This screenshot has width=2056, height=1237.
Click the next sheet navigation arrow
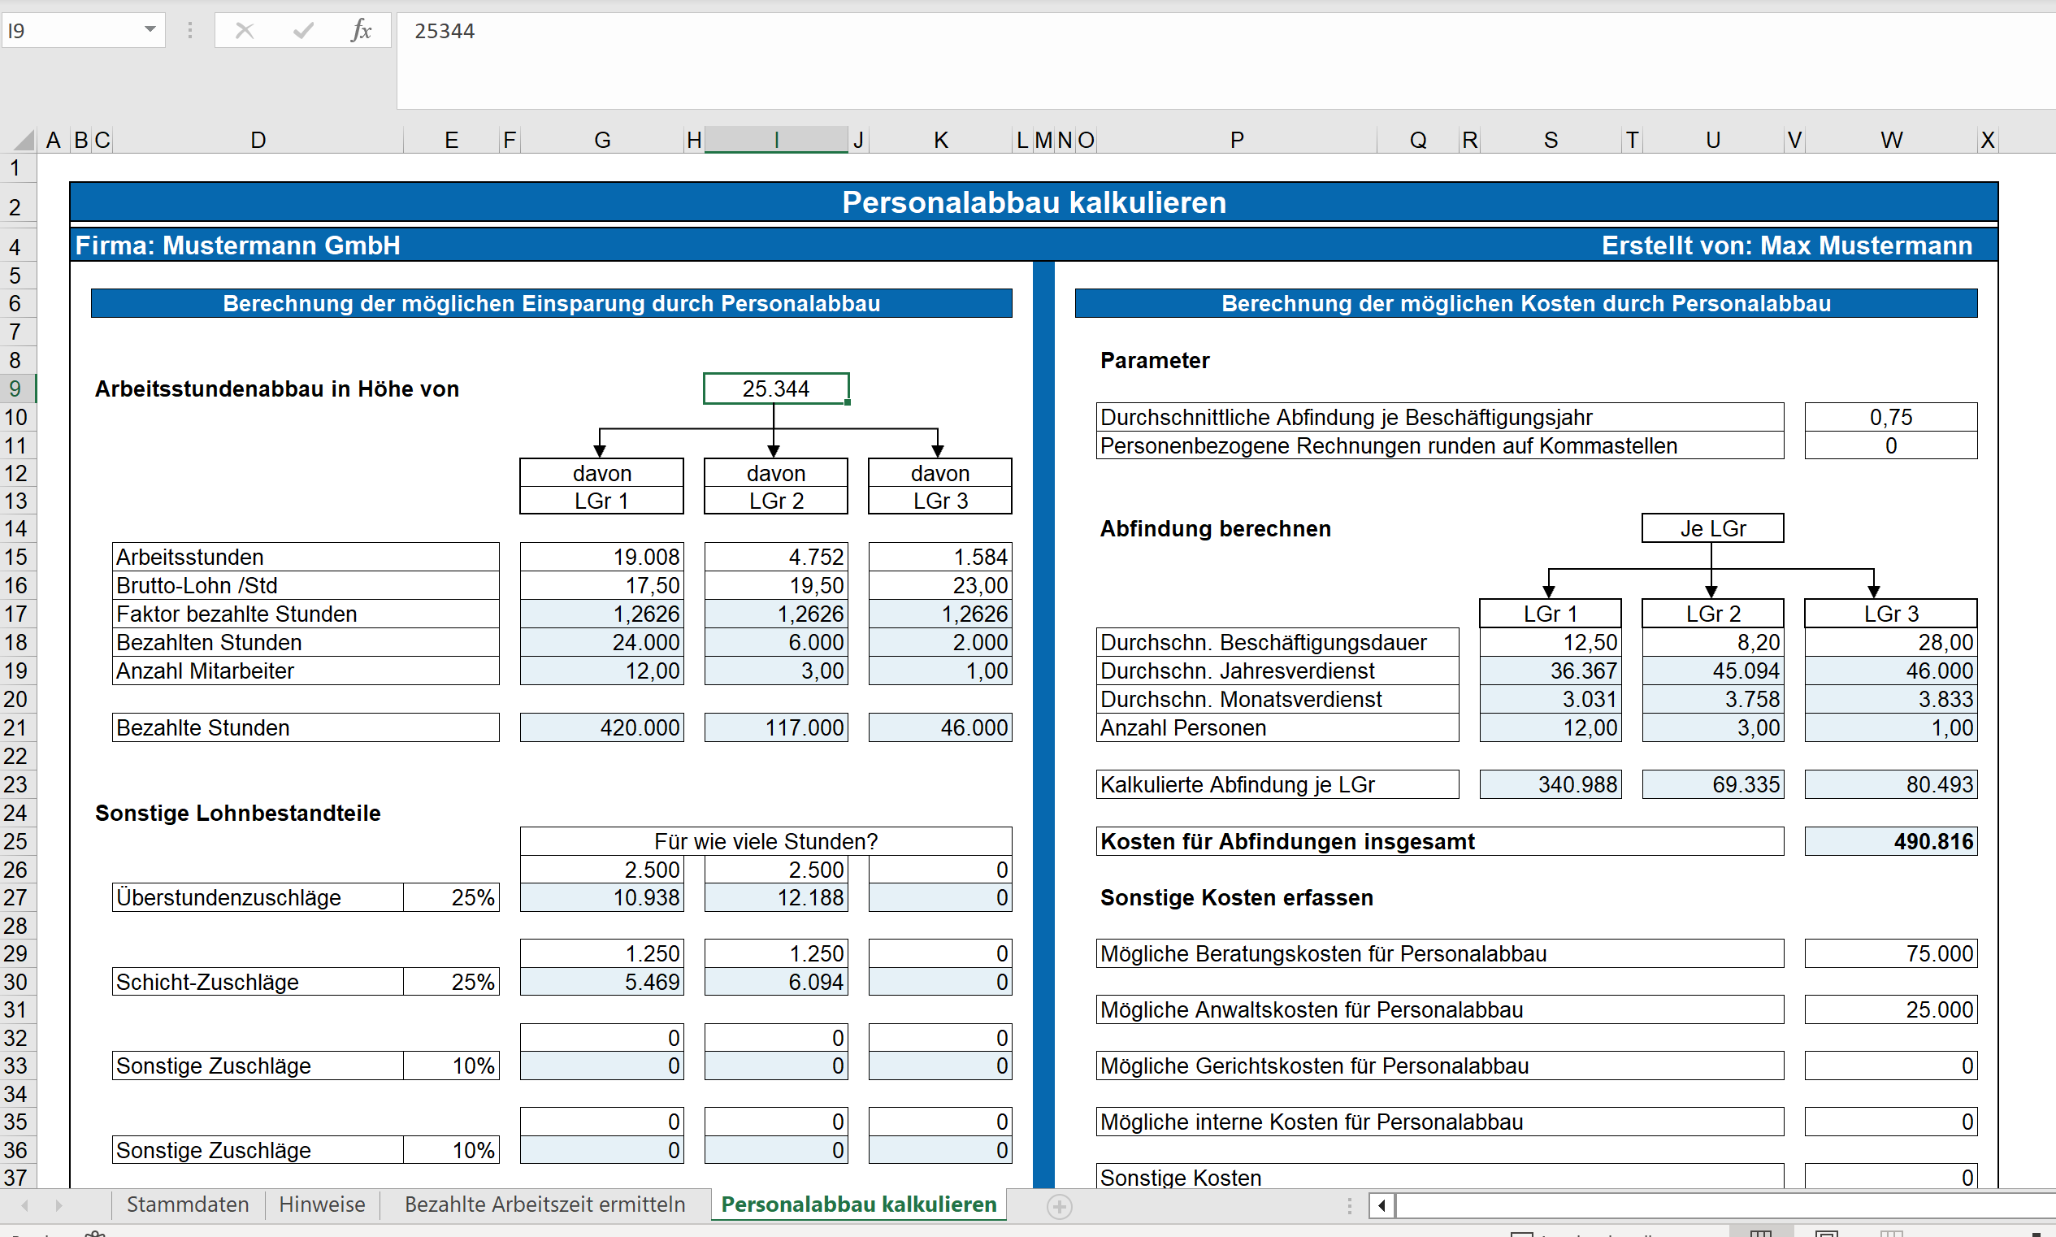(59, 1205)
